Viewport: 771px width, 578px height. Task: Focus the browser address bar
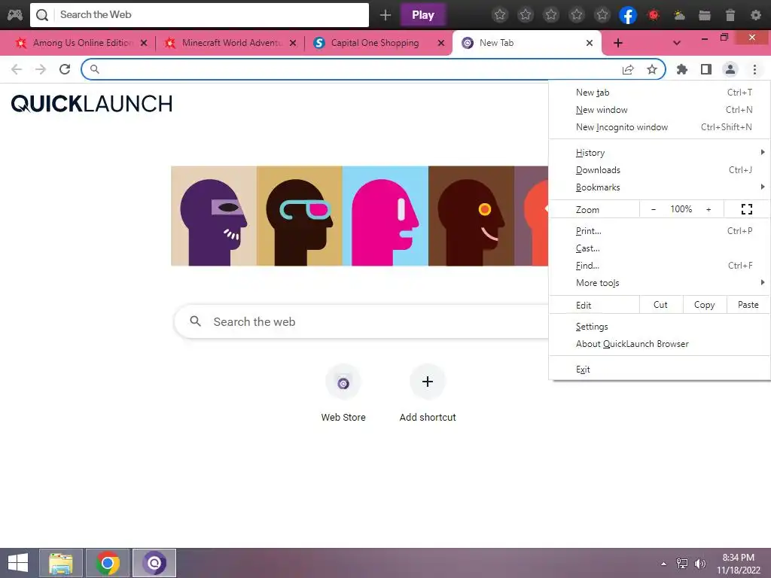373,69
